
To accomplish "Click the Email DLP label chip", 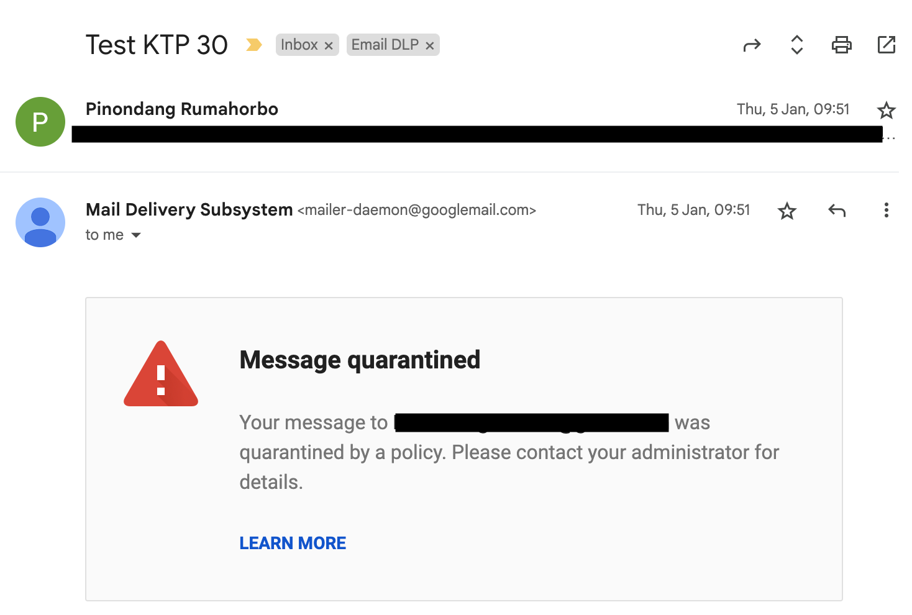I will point(385,45).
